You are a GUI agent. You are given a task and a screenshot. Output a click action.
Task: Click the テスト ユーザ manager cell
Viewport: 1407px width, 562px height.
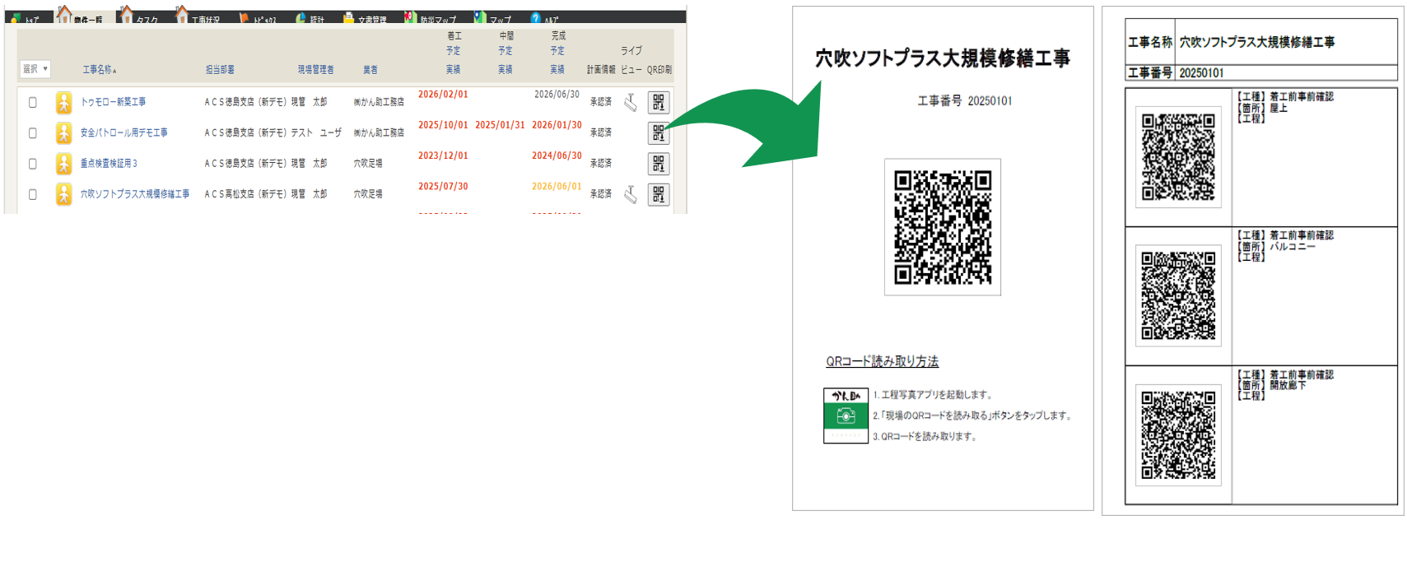[x=316, y=132]
